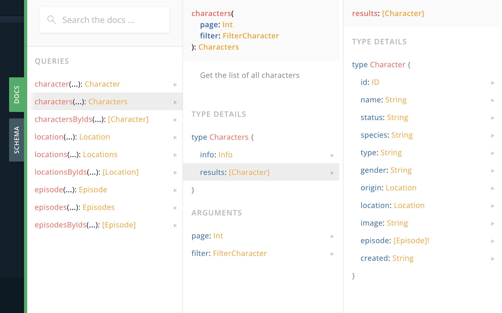Screen dimensions: 502x313
Task: Expand the charactersByIds query row
Action: click(175, 120)
